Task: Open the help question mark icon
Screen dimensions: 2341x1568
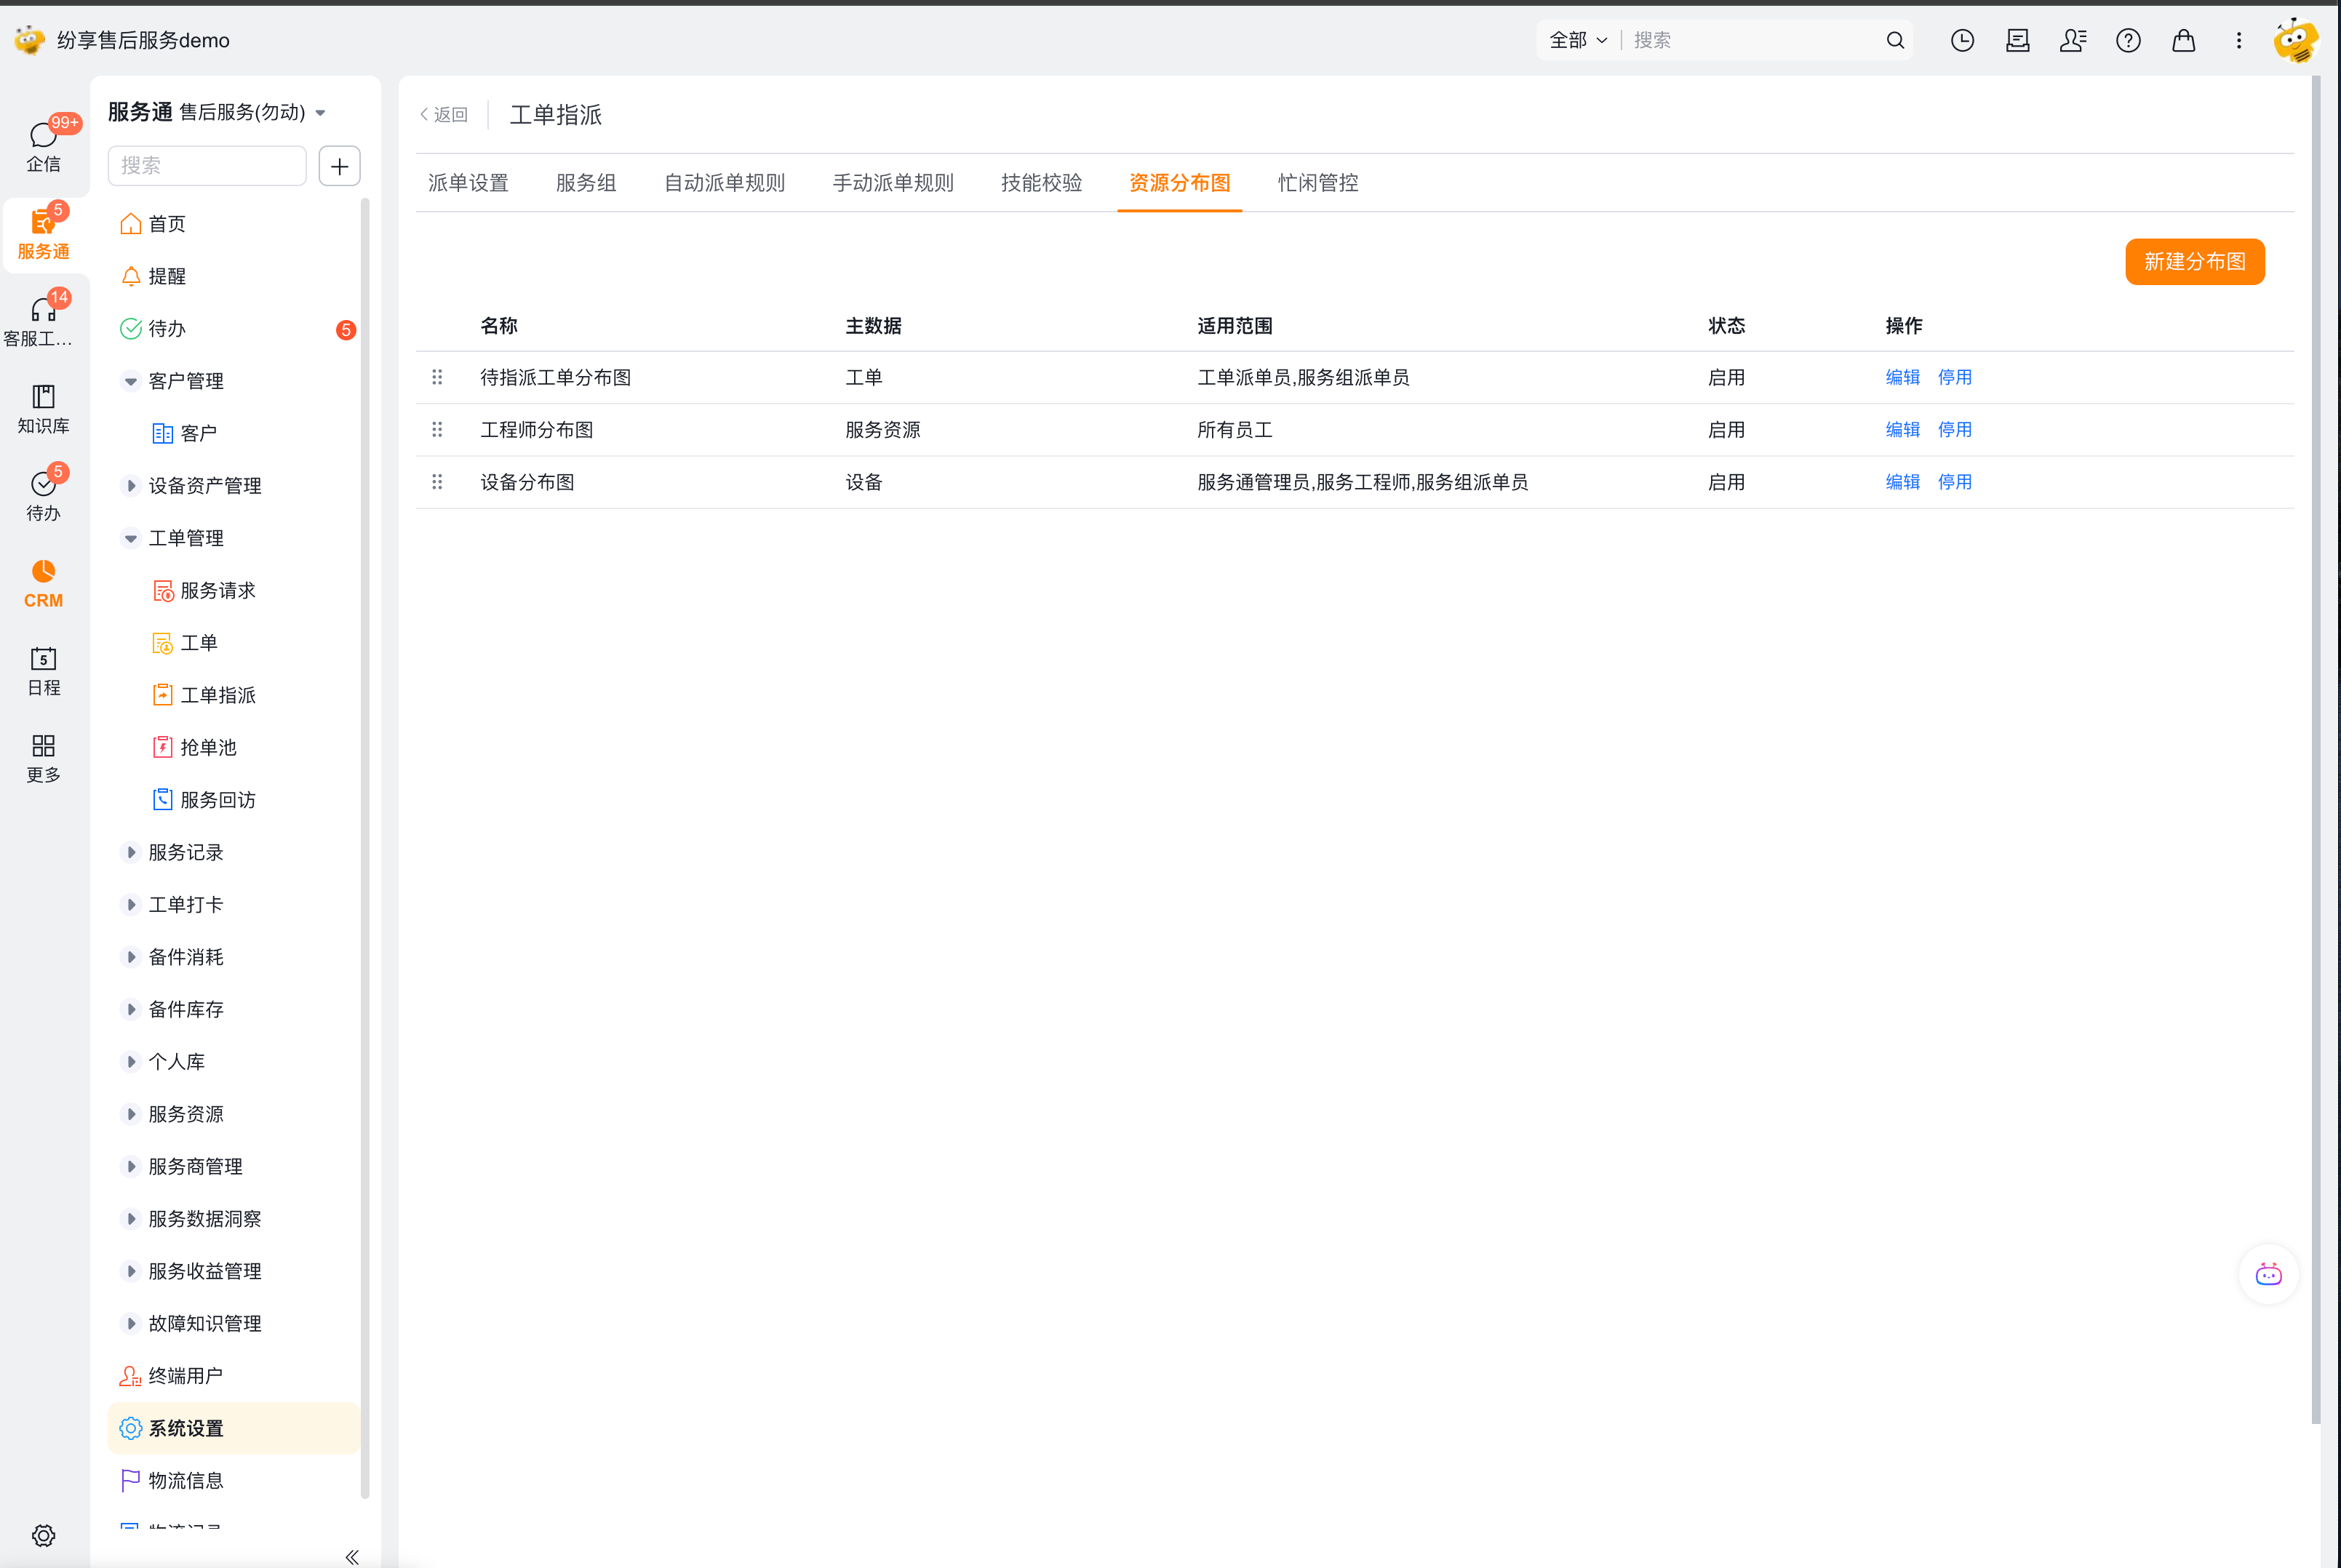Action: pyautogui.click(x=2128, y=40)
